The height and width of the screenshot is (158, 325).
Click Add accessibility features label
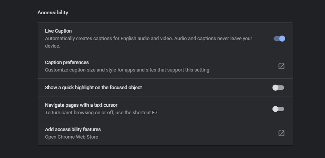(x=73, y=129)
